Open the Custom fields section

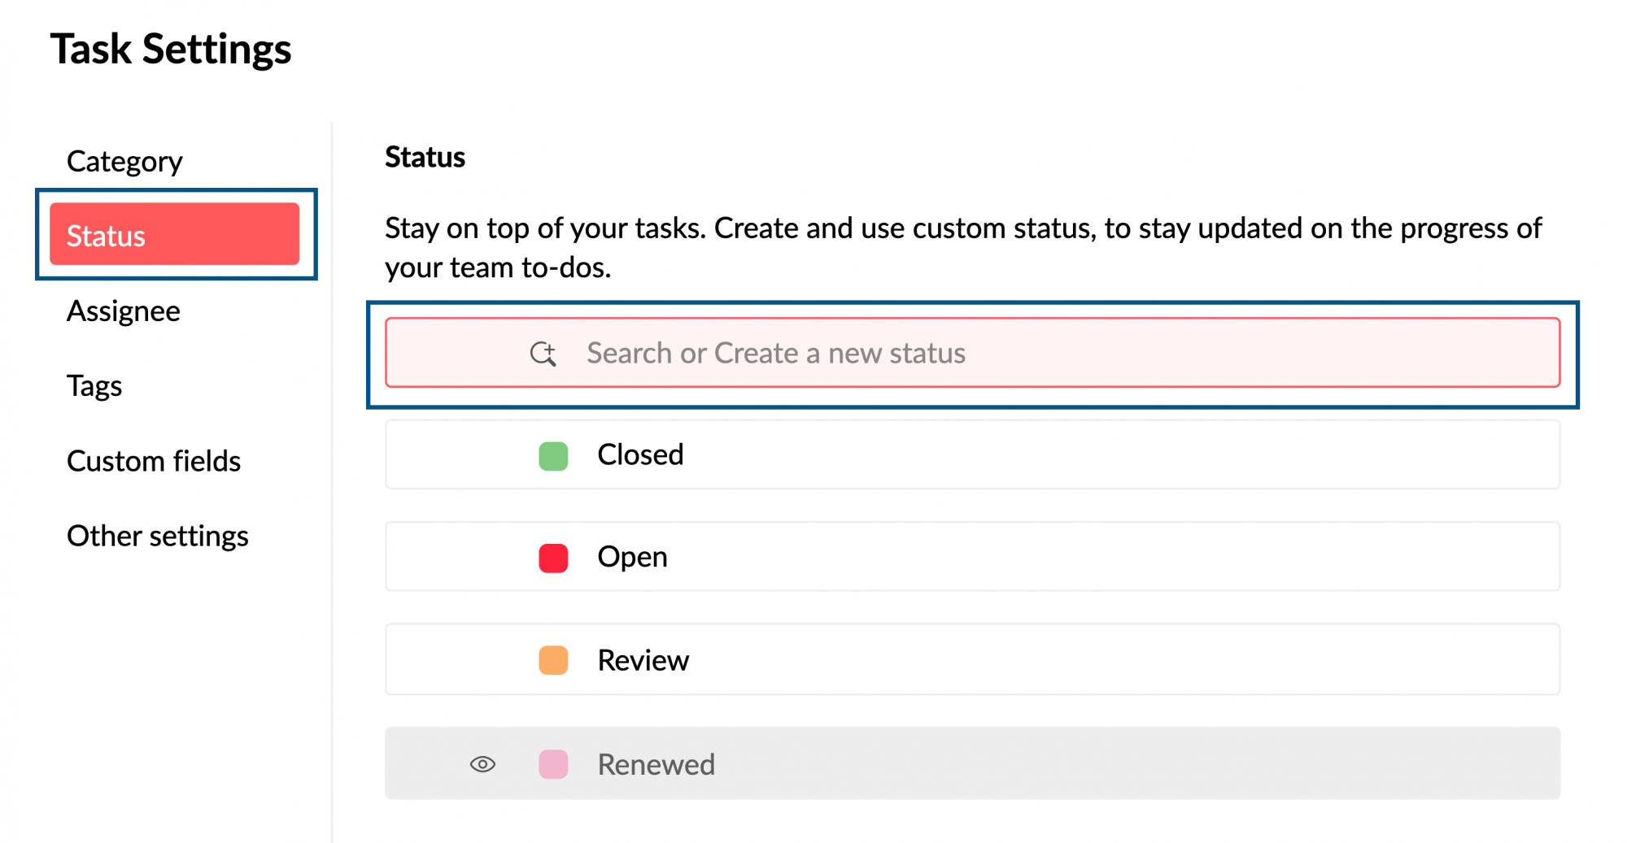pyautogui.click(x=154, y=461)
